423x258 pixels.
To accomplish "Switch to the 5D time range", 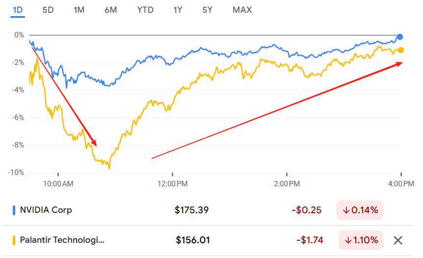I will (x=48, y=10).
